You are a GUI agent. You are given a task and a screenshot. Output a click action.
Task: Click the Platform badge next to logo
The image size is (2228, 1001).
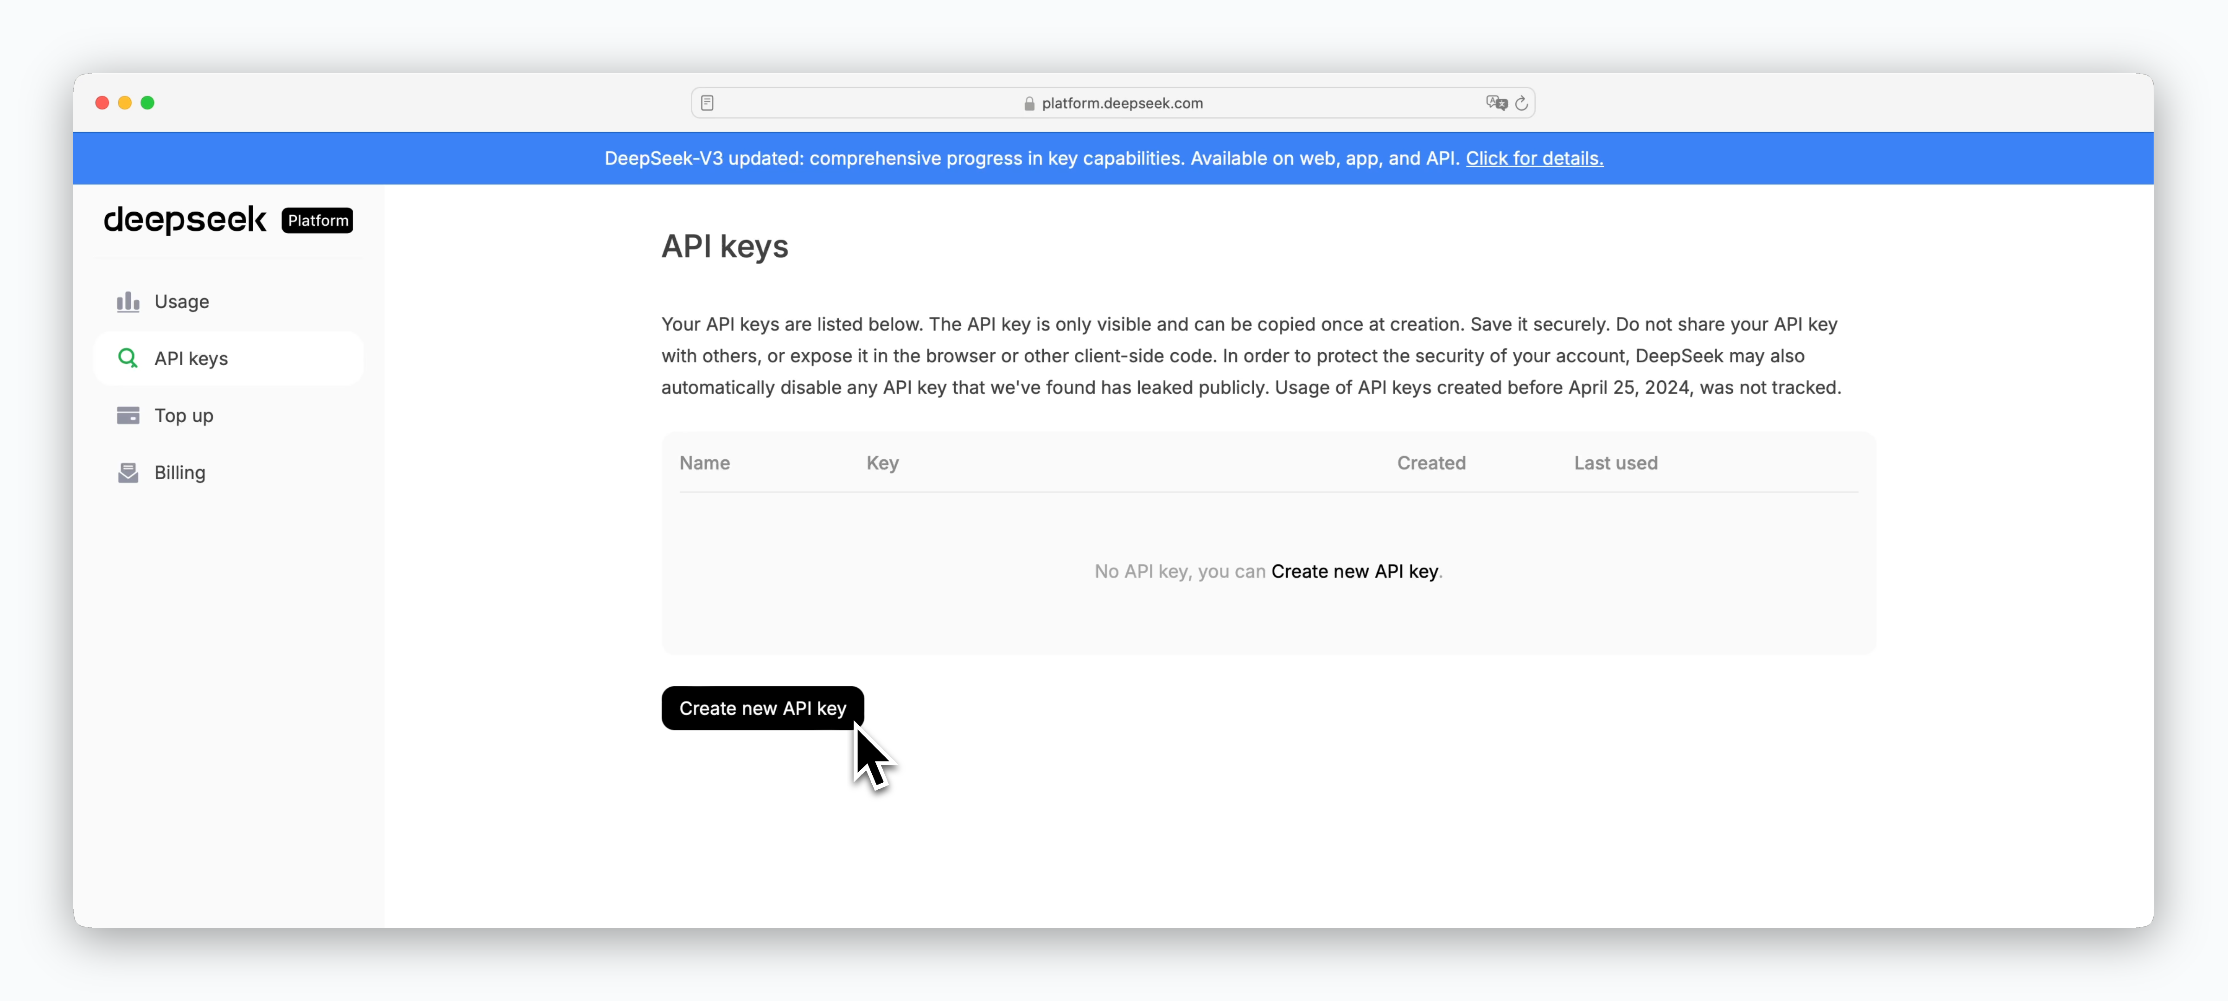click(318, 221)
